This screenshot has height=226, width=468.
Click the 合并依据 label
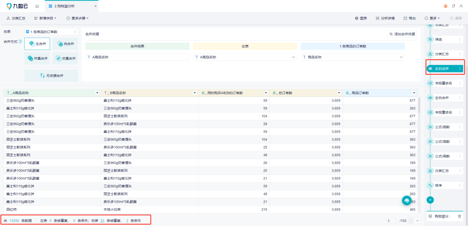pos(92,34)
